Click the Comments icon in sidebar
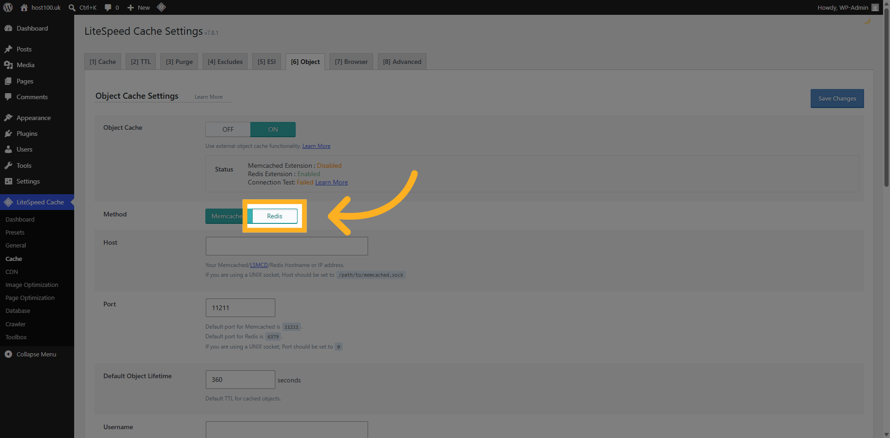This screenshot has height=438, width=890. pyautogui.click(x=8, y=97)
